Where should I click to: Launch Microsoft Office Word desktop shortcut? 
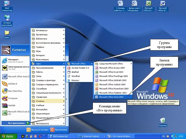pos(163,6)
